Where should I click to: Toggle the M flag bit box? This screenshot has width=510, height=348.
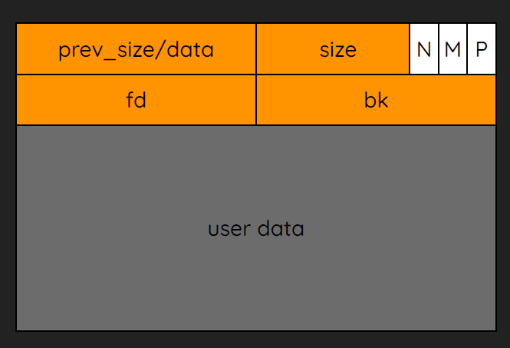point(452,49)
